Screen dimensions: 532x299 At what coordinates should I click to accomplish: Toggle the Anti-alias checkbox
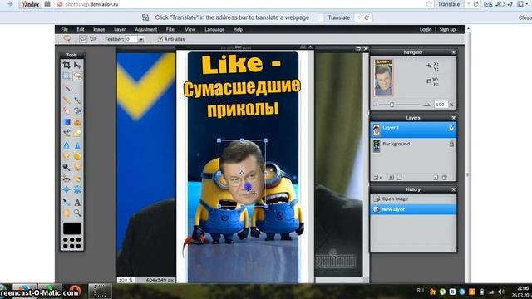(160, 39)
